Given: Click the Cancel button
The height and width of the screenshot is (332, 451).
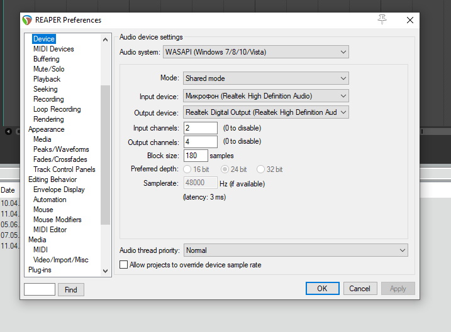Looking at the screenshot, I should click(x=360, y=289).
